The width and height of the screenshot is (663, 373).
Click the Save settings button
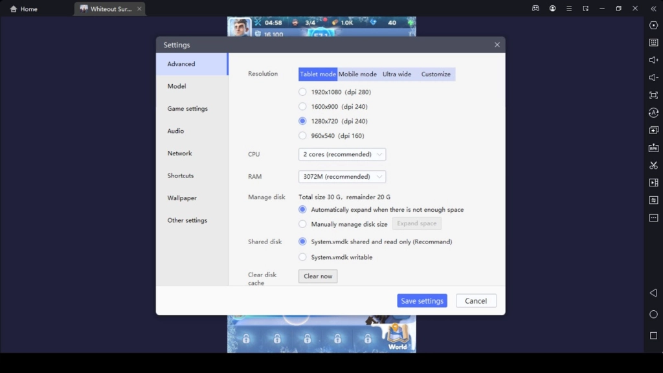tap(421, 300)
